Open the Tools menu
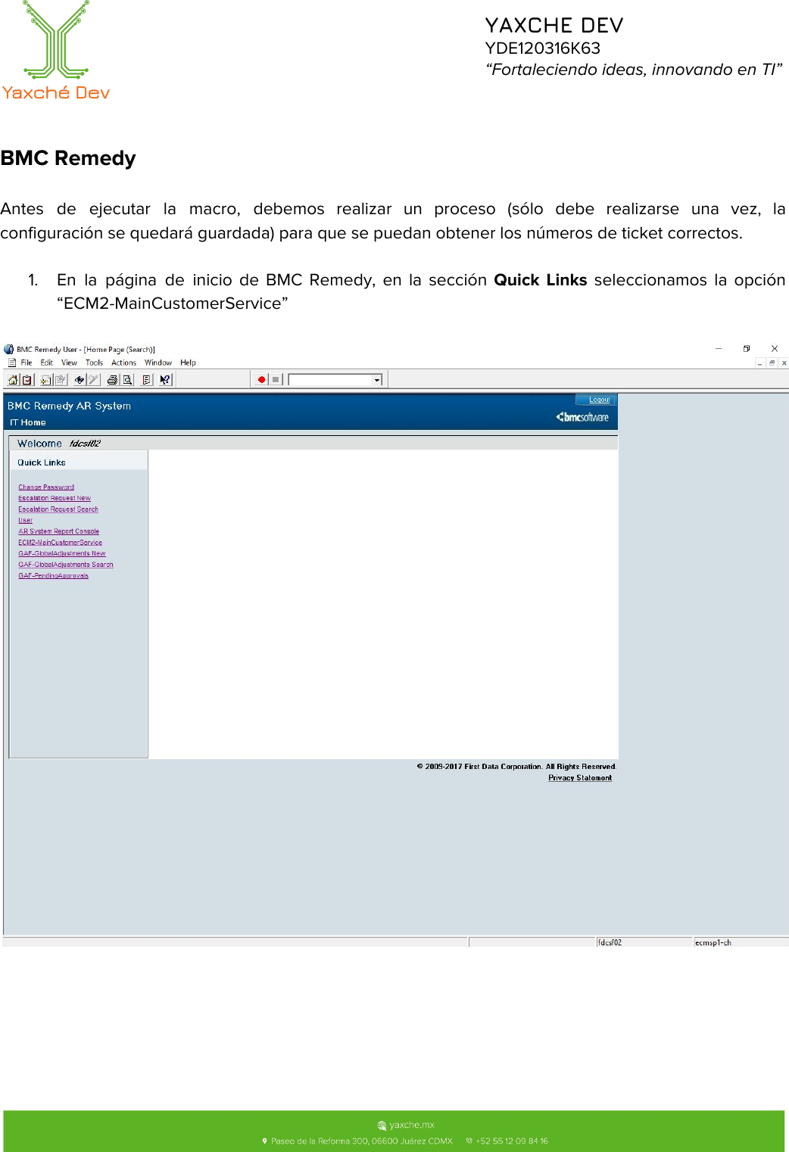Image resolution: width=789 pixels, height=1152 pixels. (94, 363)
